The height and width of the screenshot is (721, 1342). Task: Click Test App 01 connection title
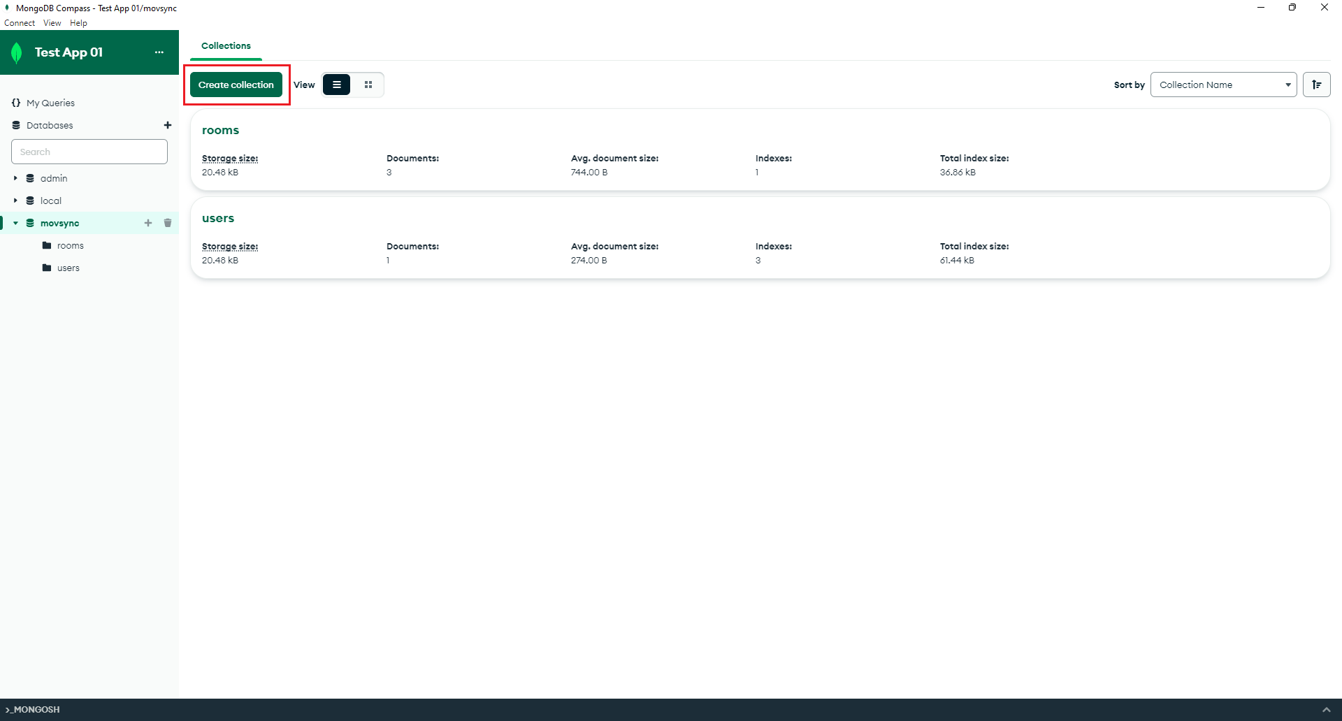pos(68,52)
